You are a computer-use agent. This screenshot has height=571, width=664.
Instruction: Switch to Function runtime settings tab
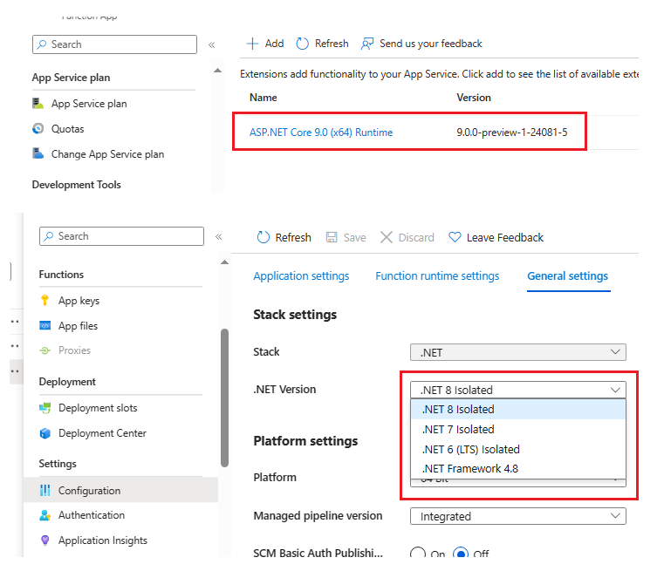(437, 275)
